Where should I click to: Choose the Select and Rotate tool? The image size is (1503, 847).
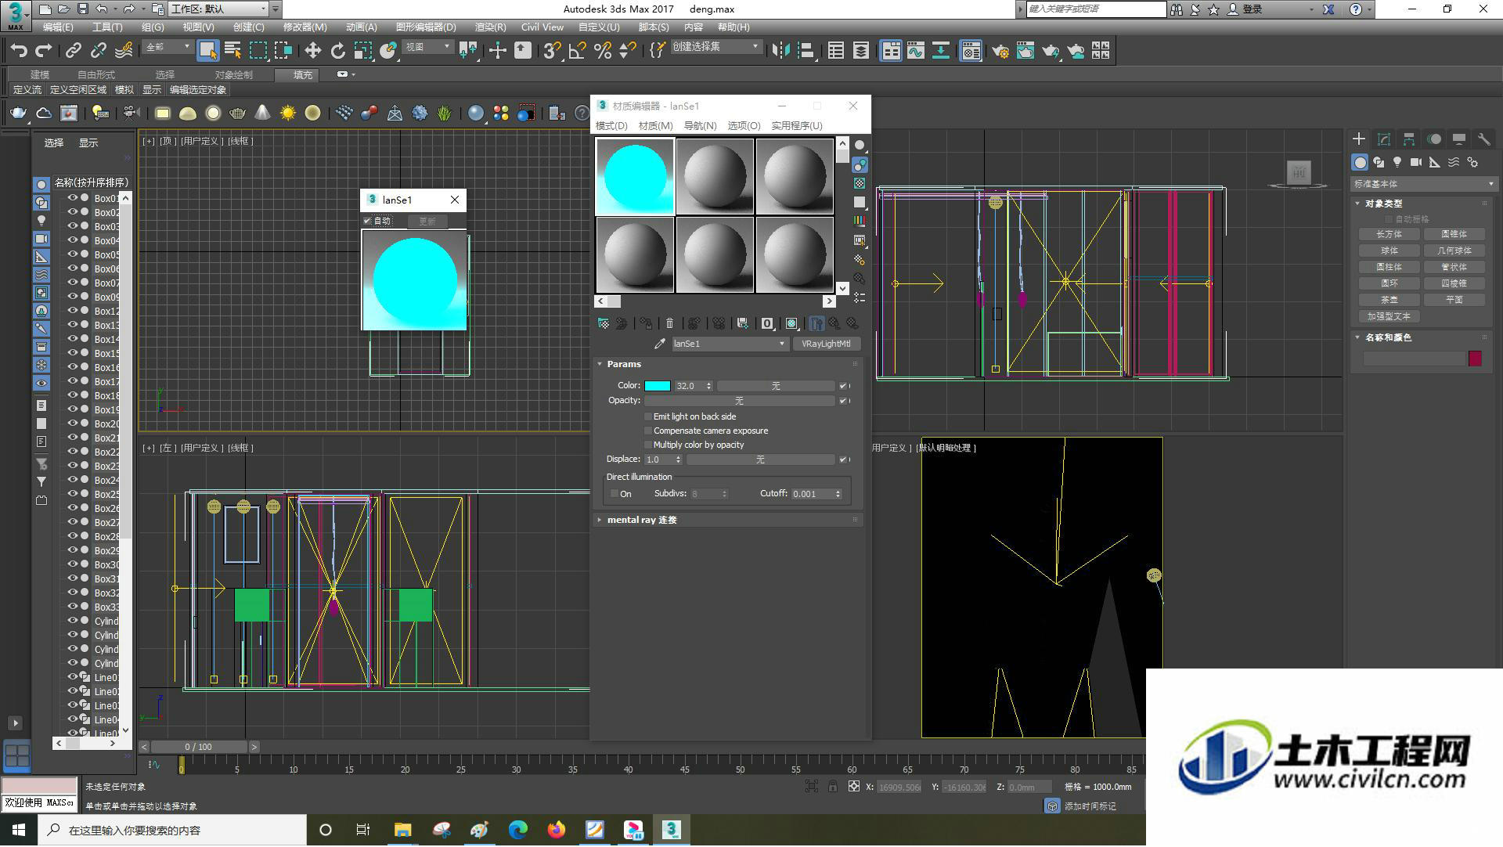pos(337,51)
